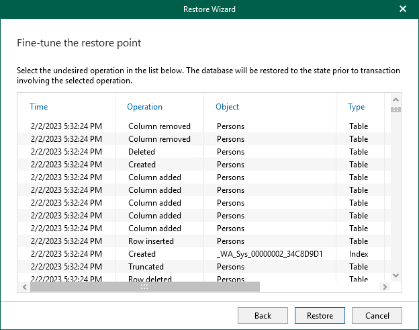Screen dimensions: 419x330
Task: Sort list by the Operation column header
Action: pos(145,107)
